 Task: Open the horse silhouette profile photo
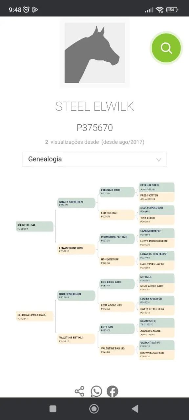(94, 53)
